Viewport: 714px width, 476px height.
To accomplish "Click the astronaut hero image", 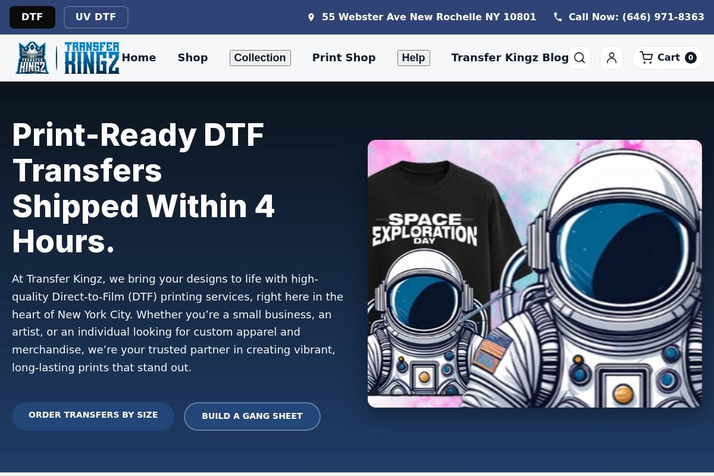I will (x=534, y=274).
